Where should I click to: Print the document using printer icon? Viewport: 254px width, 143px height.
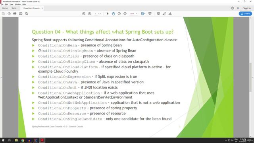[15, 14]
